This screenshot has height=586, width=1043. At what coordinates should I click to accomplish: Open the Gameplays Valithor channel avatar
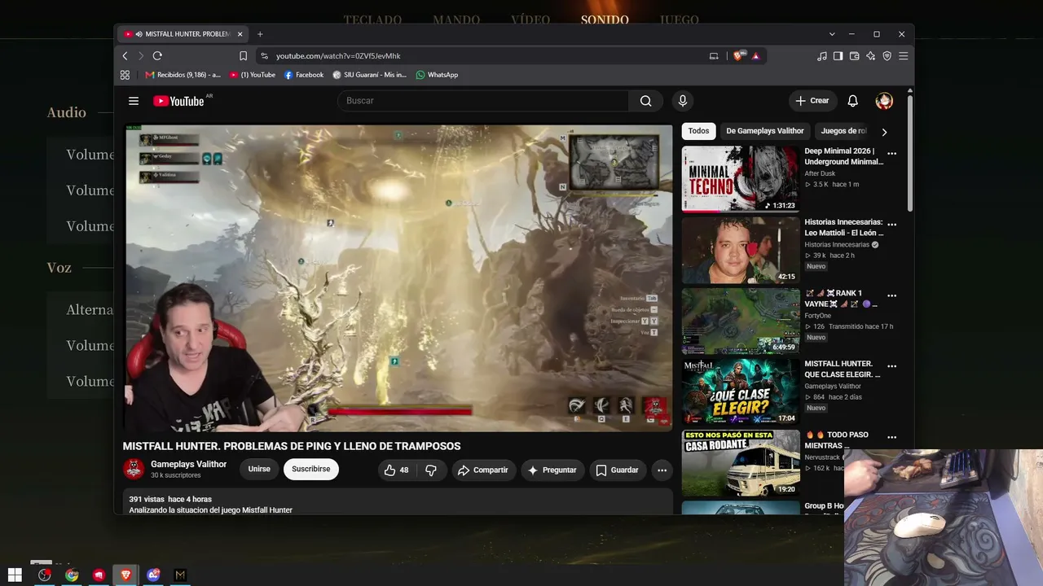(134, 469)
